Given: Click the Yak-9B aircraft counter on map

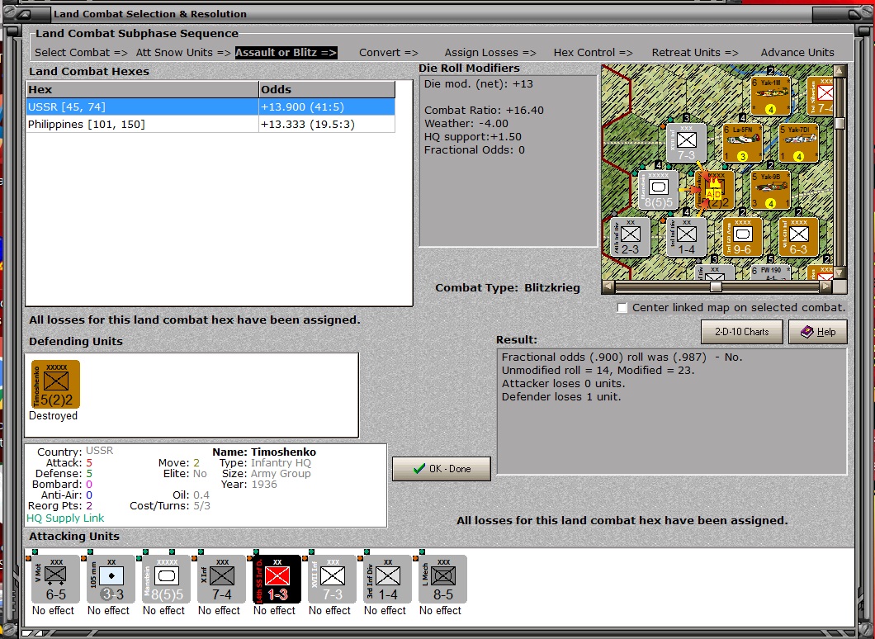Looking at the screenshot, I should pyautogui.click(x=770, y=190).
